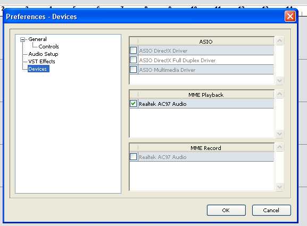Collapse the General tree node
This screenshot has height=226, width=307.
[23, 39]
